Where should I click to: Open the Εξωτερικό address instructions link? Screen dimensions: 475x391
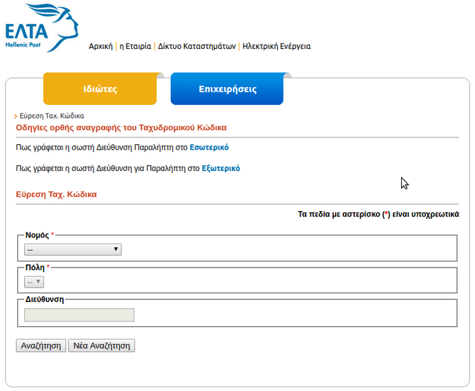pyautogui.click(x=221, y=168)
